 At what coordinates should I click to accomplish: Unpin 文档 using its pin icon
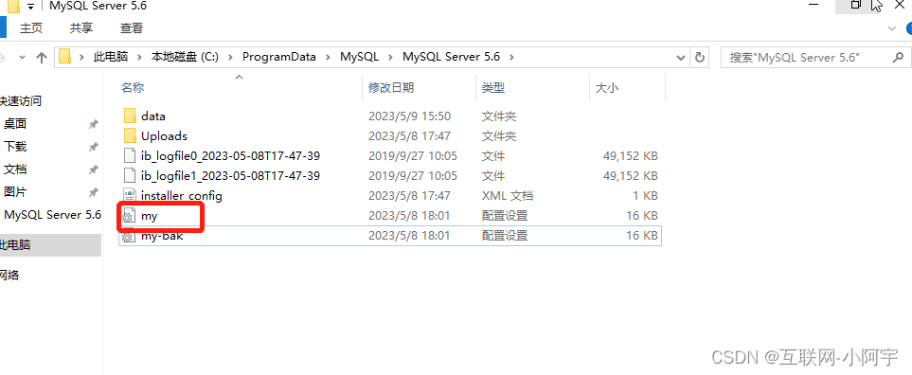93,170
